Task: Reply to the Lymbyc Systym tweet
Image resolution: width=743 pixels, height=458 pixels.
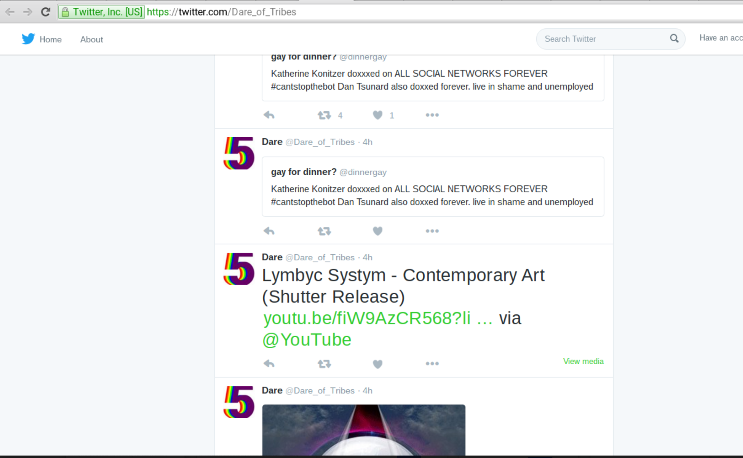Action: tap(269, 363)
